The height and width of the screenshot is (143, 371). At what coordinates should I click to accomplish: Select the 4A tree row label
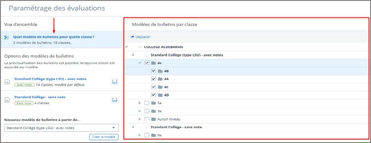[x=166, y=79]
